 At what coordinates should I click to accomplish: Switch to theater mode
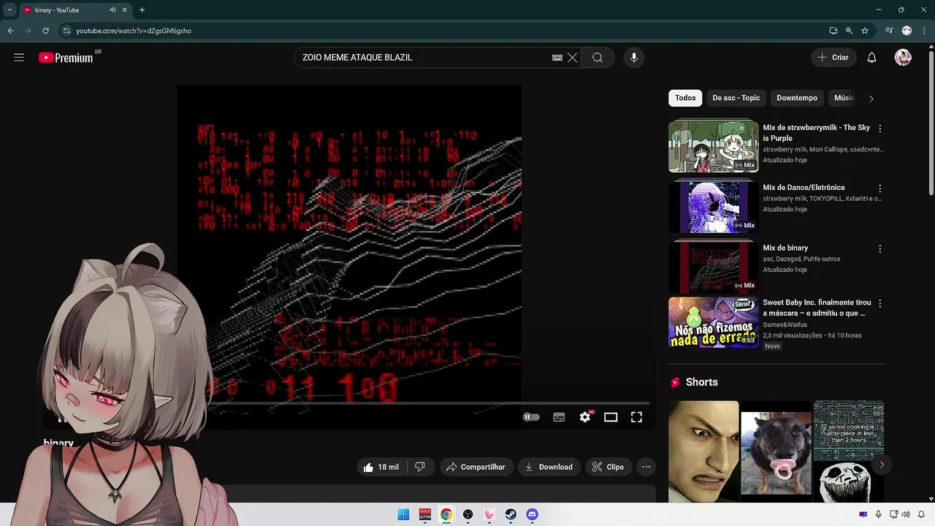point(611,417)
